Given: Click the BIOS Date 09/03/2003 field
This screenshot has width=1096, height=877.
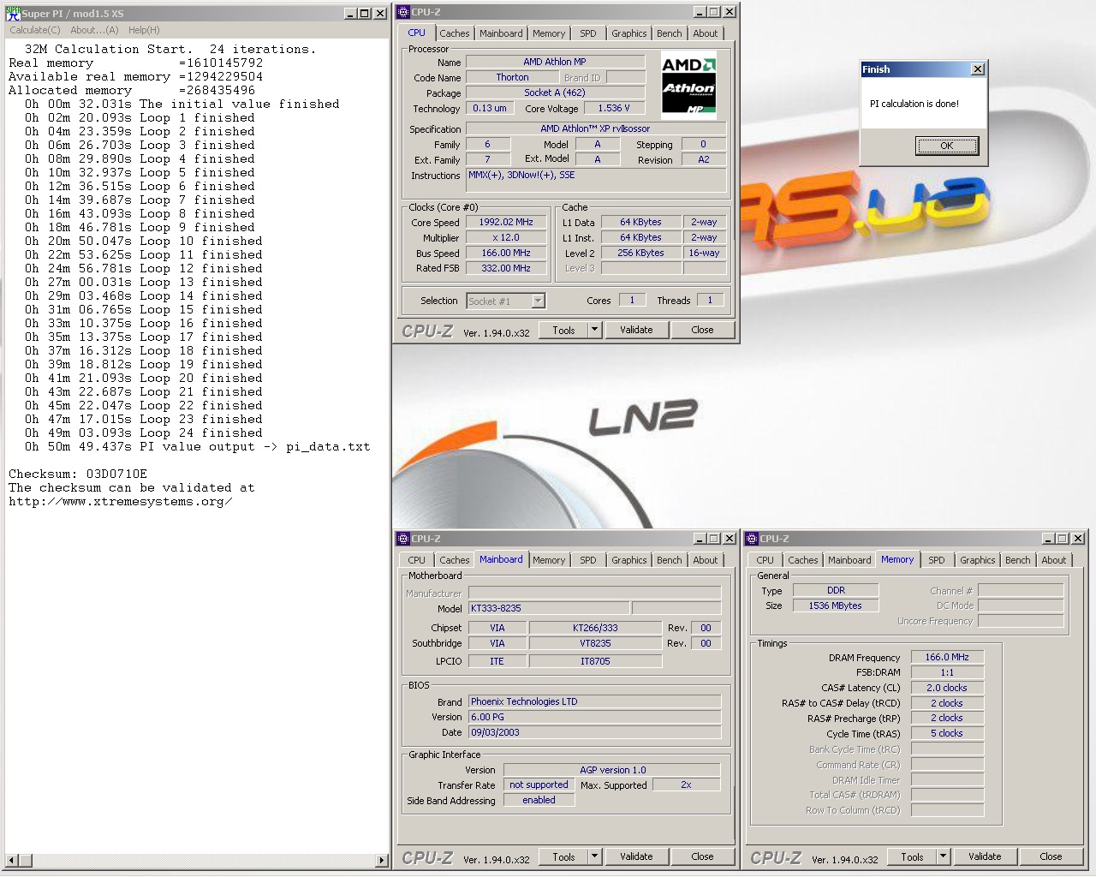Looking at the screenshot, I should (594, 732).
